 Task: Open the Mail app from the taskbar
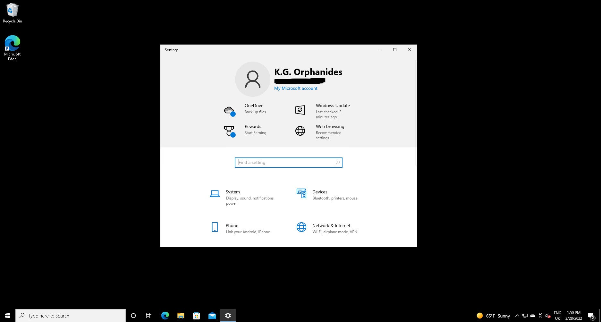point(212,316)
